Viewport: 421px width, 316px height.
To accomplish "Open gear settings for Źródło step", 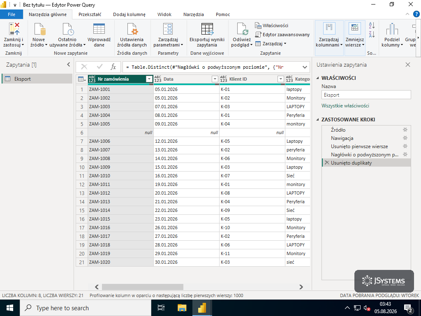I will pyautogui.click(x=405, y=130).
